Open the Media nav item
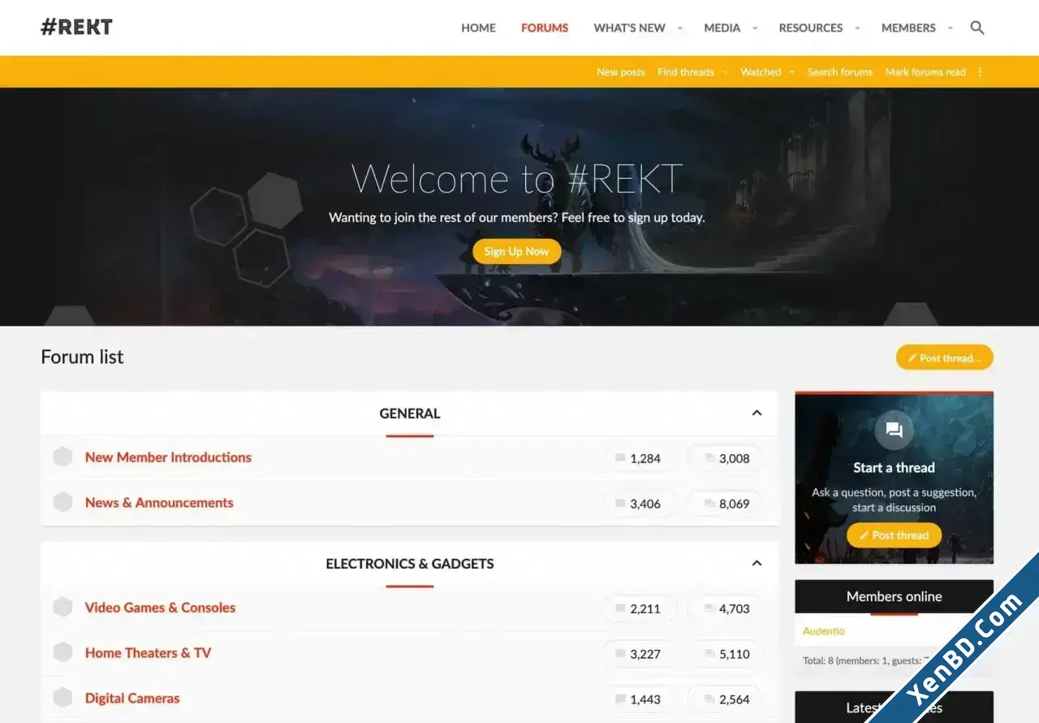Screen dimensions: 1039x723 (x=722, y=28)
